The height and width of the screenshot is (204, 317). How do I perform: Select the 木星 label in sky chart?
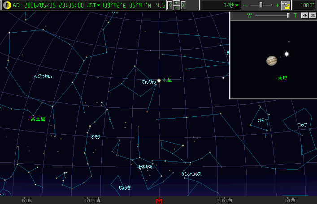[x=167, y=80]
